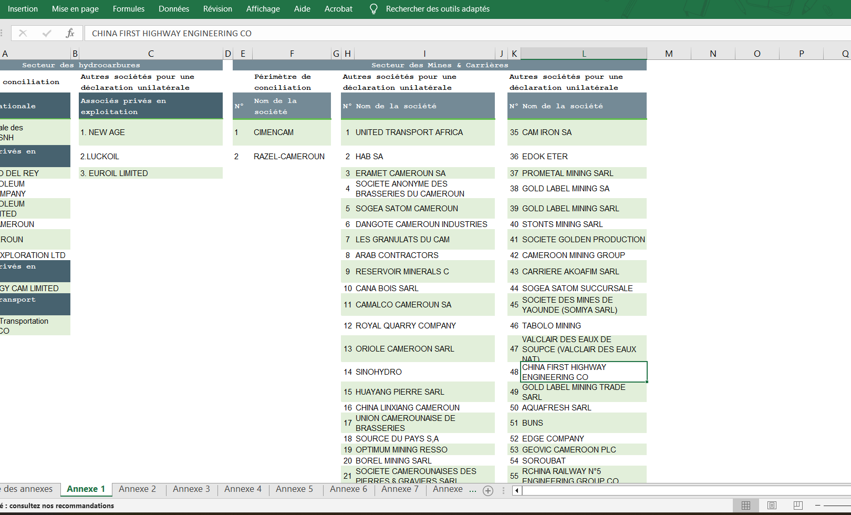
Task: Zoom out with the minus button
Action: [x=817, y=506]
